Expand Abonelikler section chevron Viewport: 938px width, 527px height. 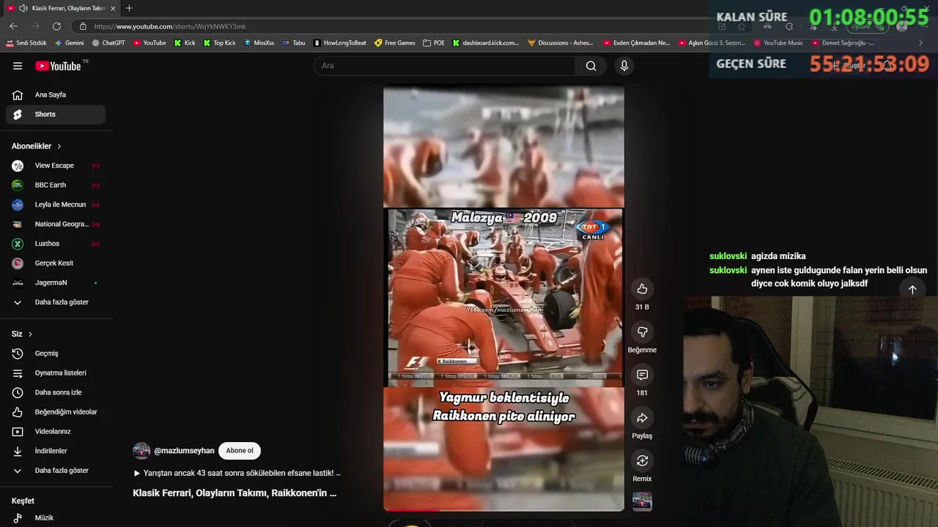59,146
